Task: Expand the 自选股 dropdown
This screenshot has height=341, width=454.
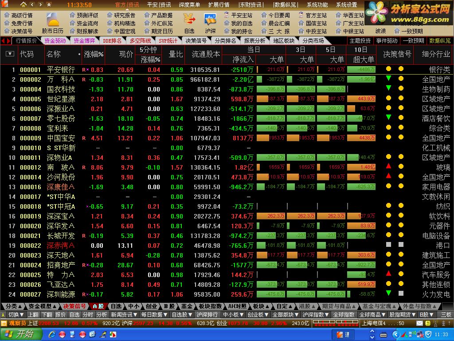Action: tap(182, 315)
